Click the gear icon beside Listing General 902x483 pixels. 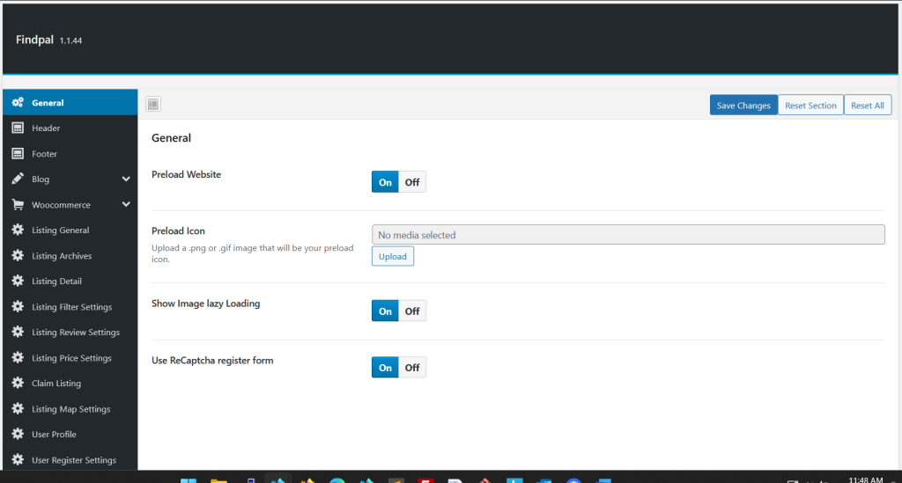(x=18, y=231)
